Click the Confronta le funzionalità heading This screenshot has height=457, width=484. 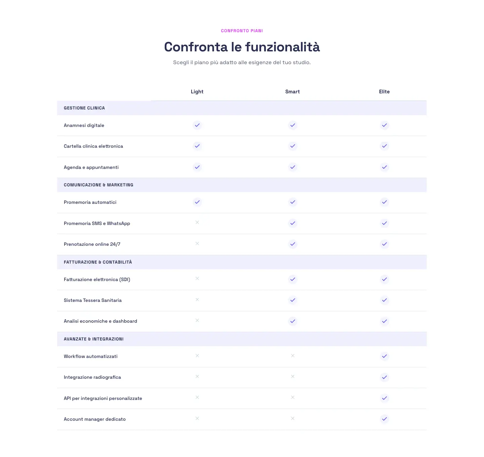(242, 47)
